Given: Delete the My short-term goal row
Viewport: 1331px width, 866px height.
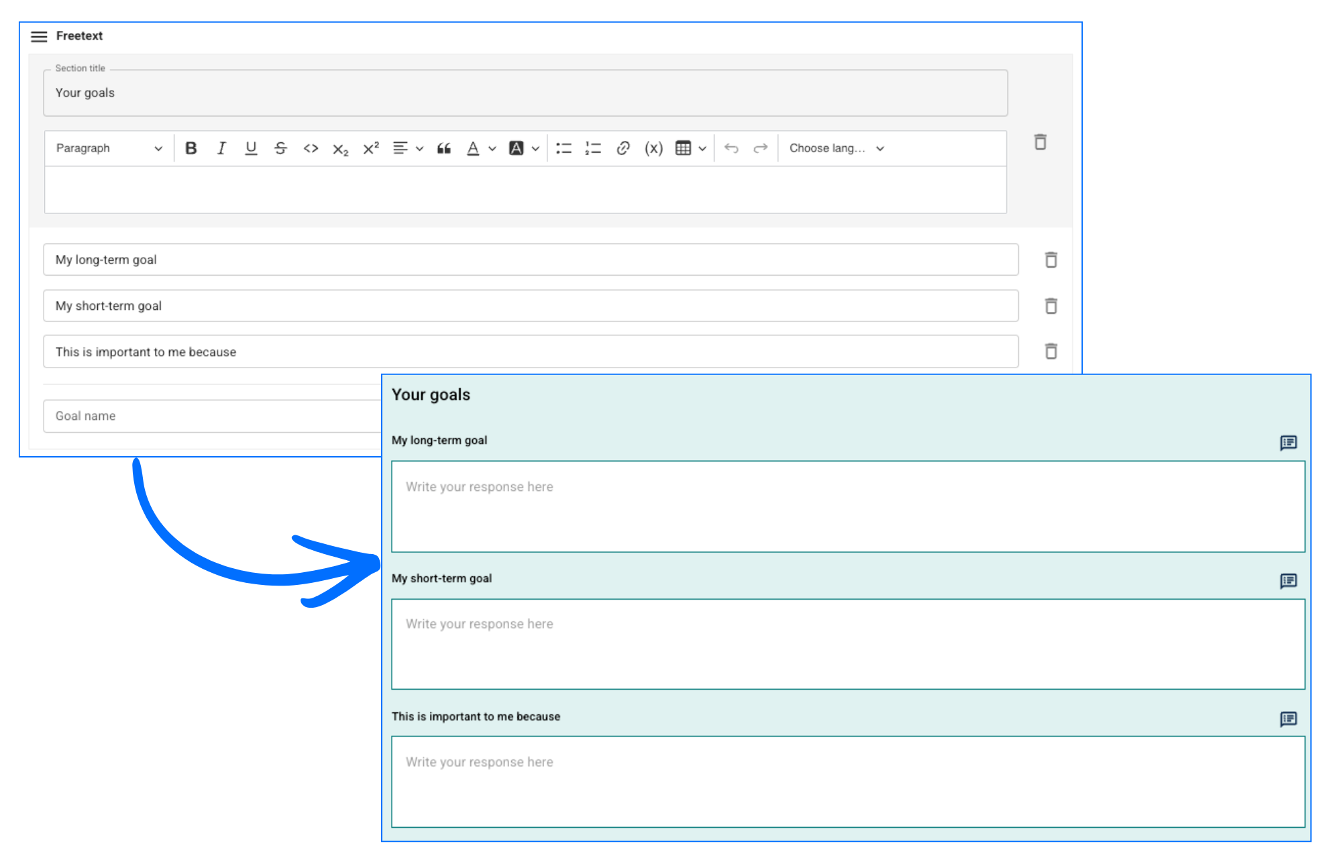Looking at the screenshot, I should (1051, 306).
